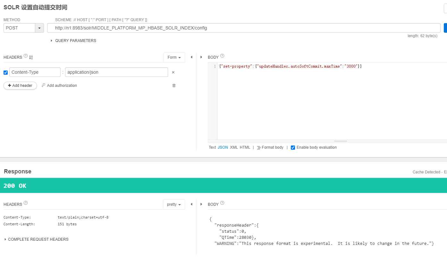Select the length 62 byte(s) label
Viewport: 447px width, 258px height.
point(422,36)
